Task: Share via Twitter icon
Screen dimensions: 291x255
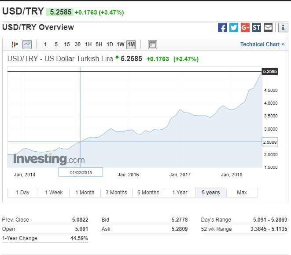Action: 234,28
